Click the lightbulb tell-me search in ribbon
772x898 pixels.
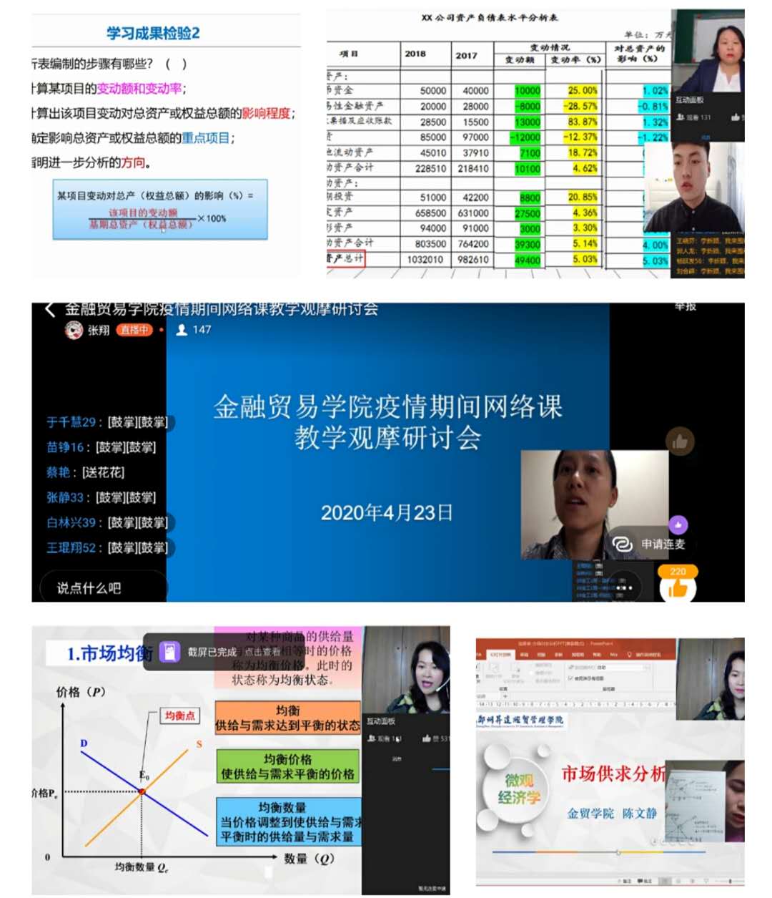(x=630, y=654)
